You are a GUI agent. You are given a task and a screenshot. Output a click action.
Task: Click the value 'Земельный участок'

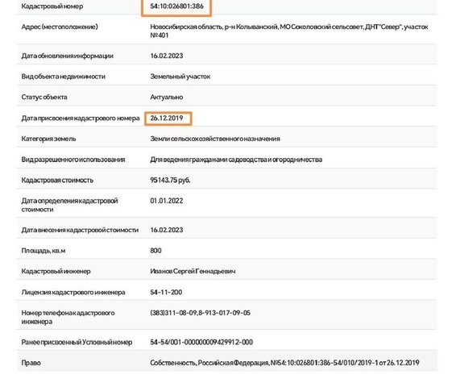tap(180, 77)
